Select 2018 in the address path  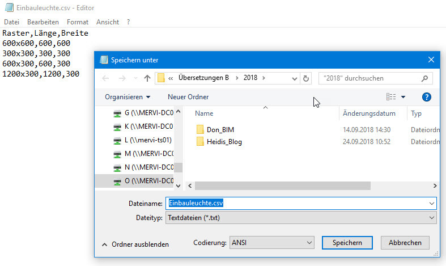(x=250, y=78)
